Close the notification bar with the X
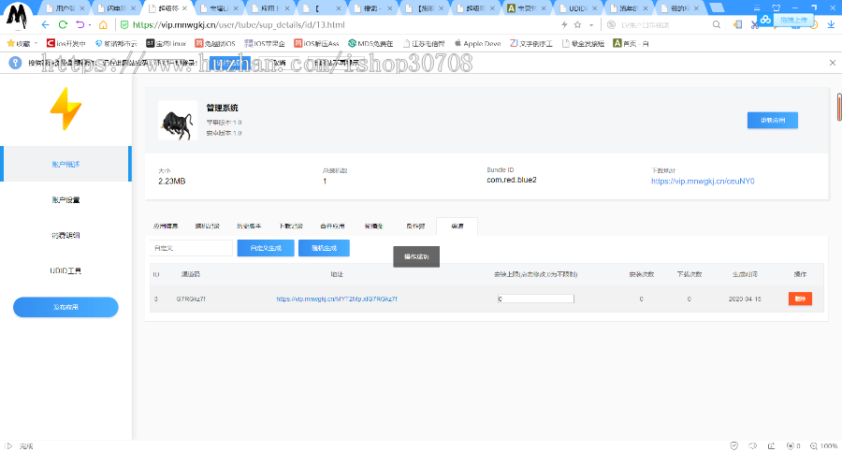Screen dimensions: 842x452 pos(833,63)
